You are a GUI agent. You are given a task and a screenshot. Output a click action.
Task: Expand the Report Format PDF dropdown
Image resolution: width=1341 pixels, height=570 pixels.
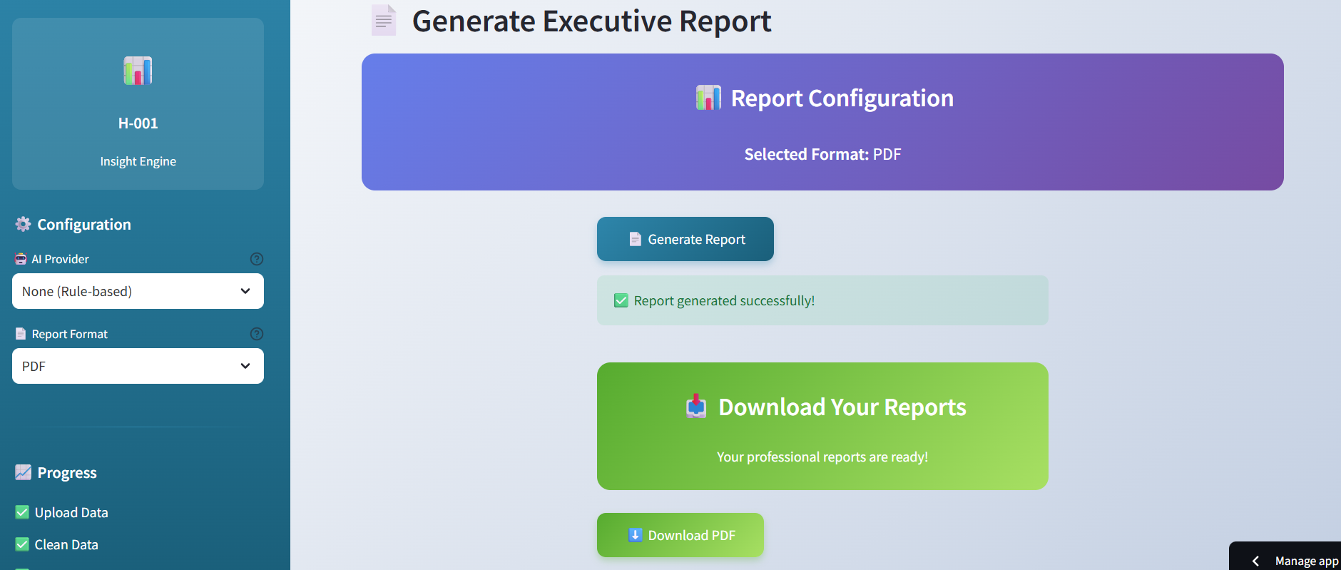[x=138, y=366]
